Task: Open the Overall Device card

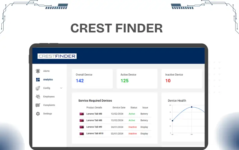Action: [x=92, y=79]
